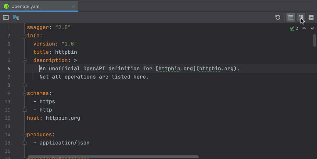The height and width of the screenshot is (159, 317).
Task: Click the folder with pinwheel icon
Action: [x=16, y=17]
